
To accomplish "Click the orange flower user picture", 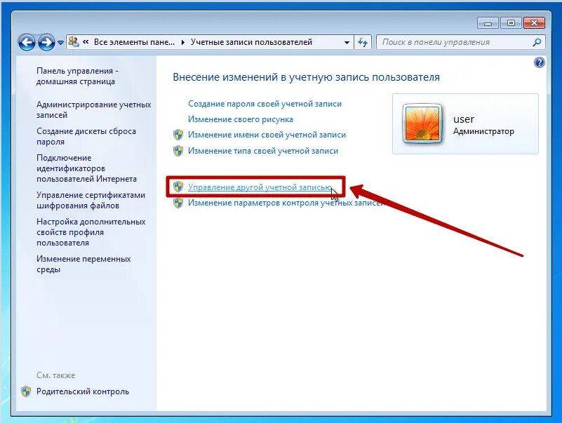I will tap(422, 123).
